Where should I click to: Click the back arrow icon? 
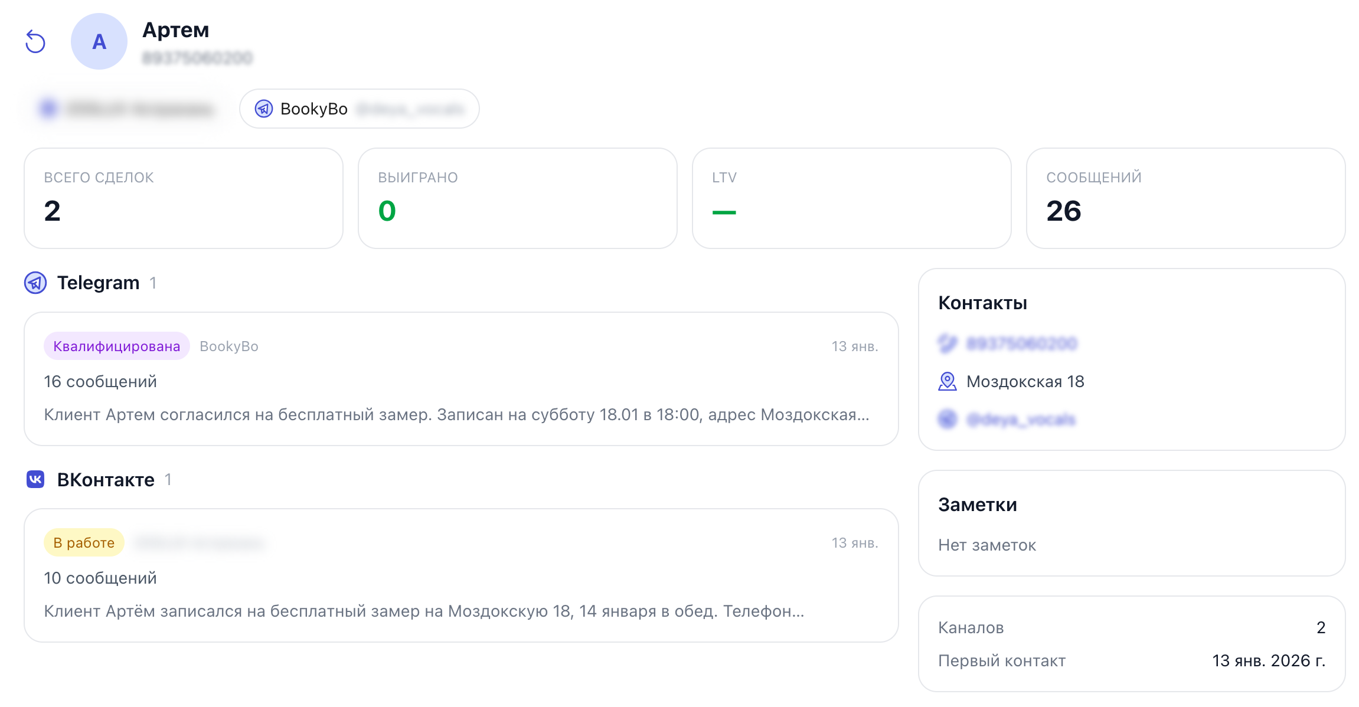[35, 42]
